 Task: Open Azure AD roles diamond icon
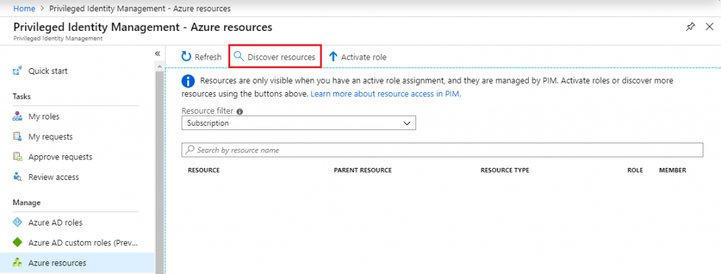pos(18,223)
